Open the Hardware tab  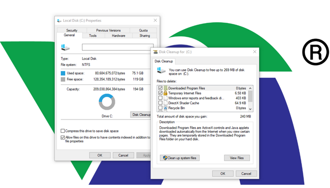[118, 35]
